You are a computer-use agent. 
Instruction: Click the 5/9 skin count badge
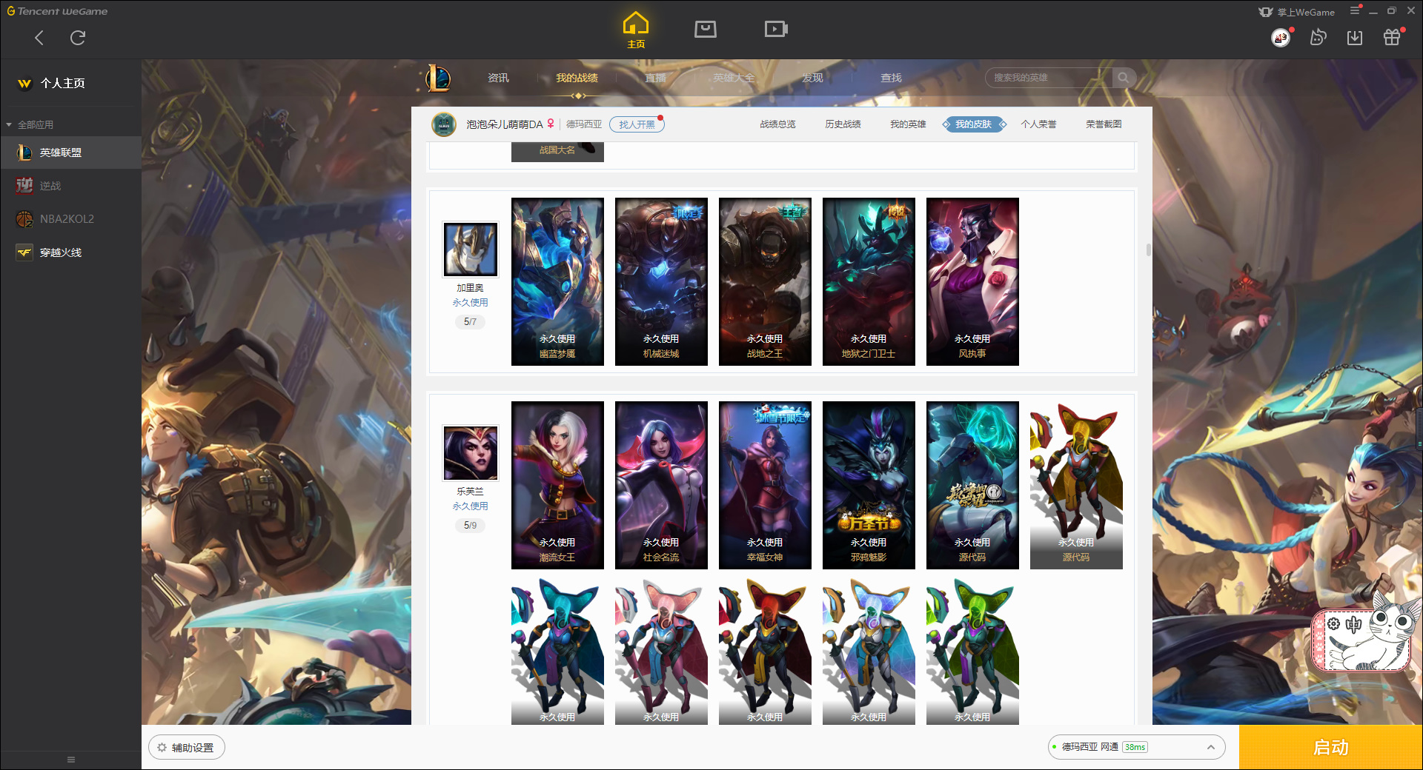point(470,525)
